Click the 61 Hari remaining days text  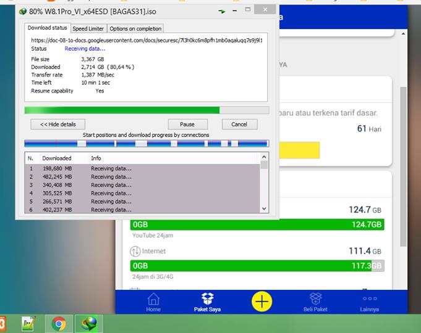pyautogui.click(x=369, y=129)
